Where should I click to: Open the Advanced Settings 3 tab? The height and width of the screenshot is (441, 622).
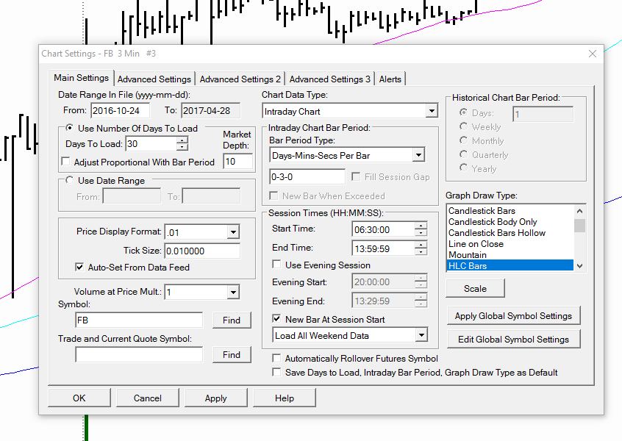click(x=329, y=79)
